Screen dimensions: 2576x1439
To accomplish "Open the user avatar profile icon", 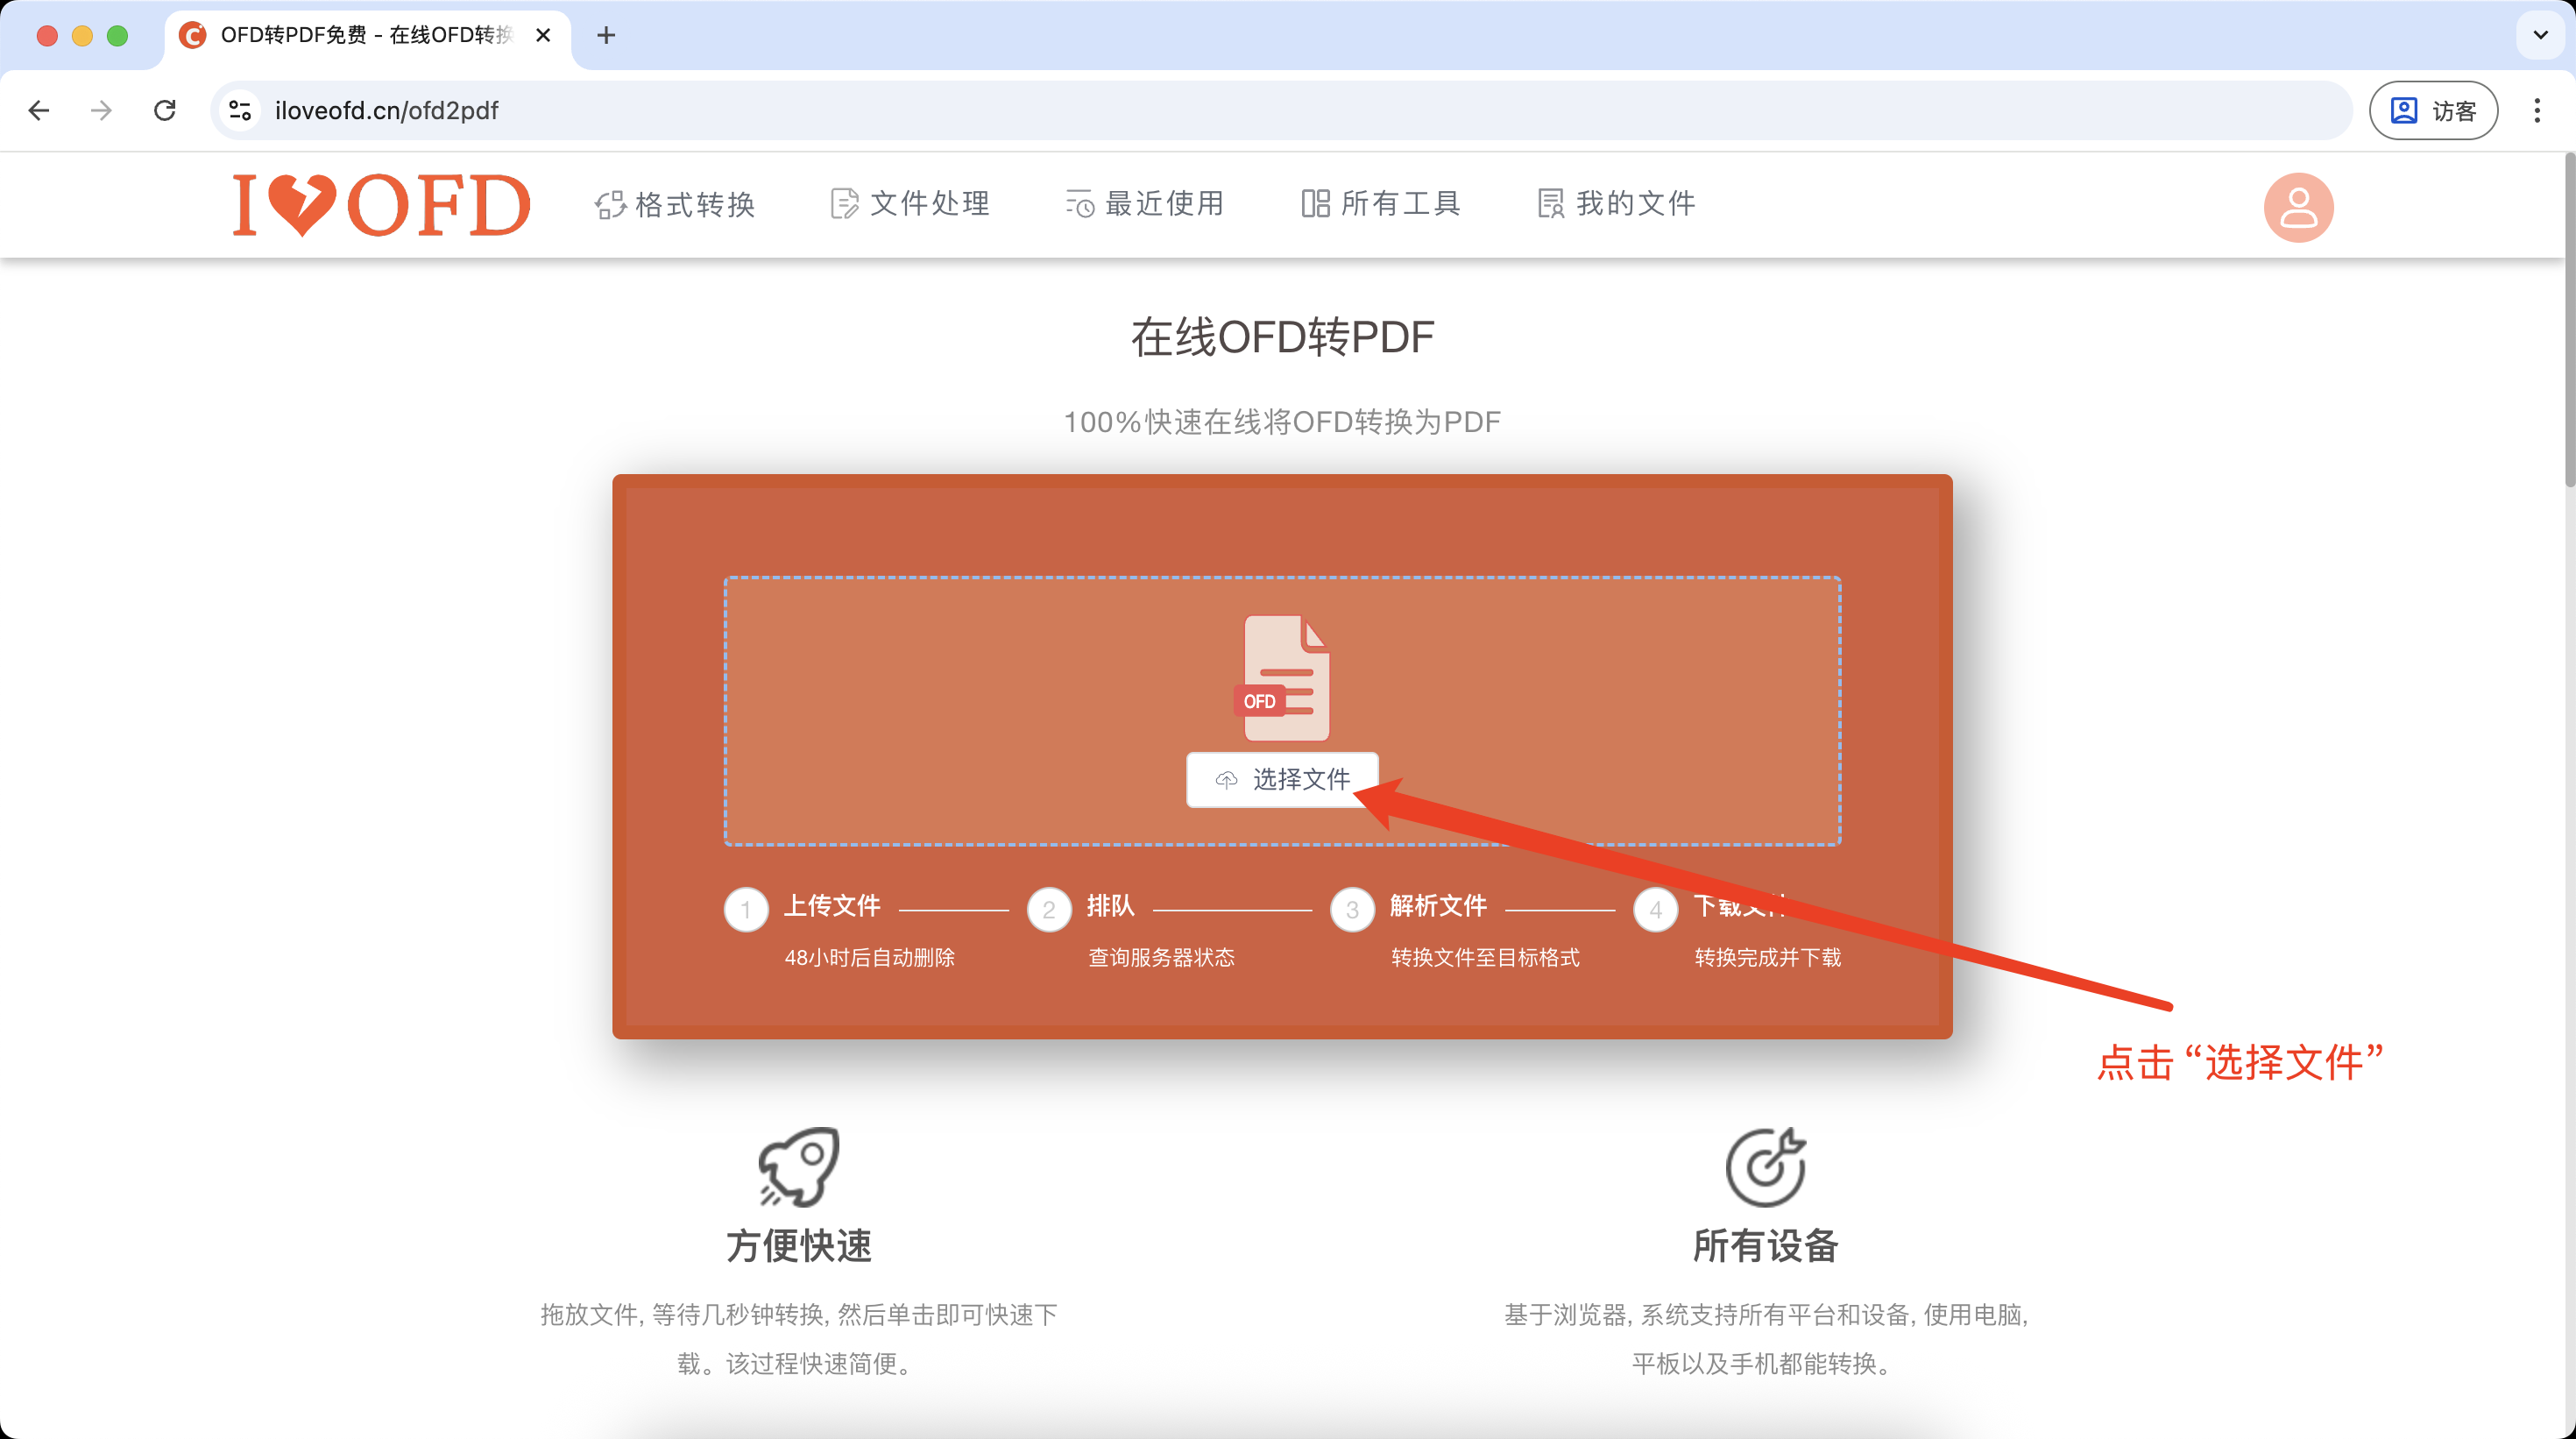I will [2297, 207].
